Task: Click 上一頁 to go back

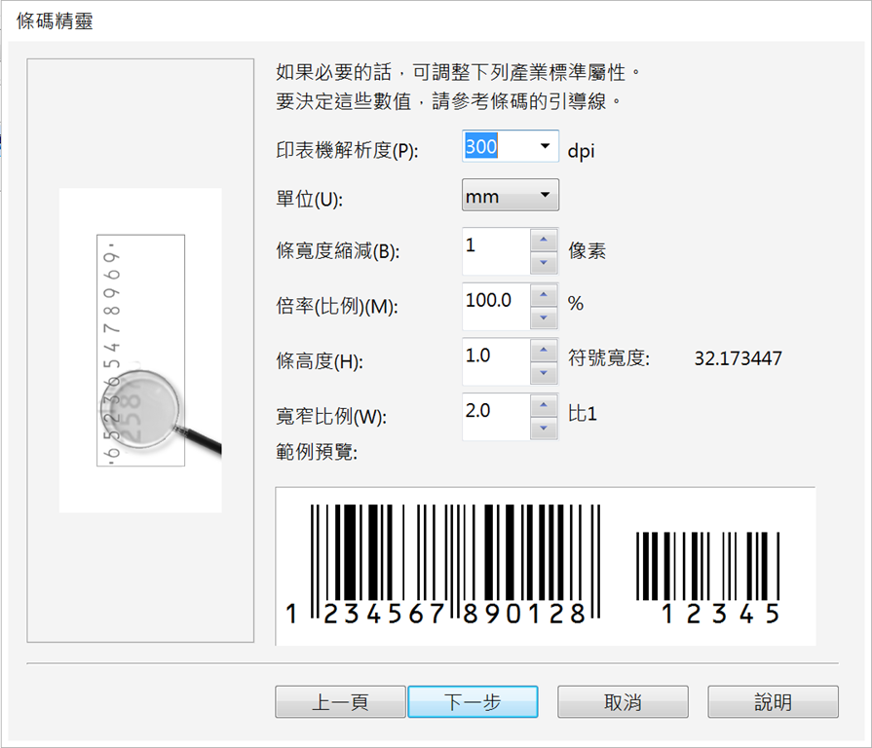Action: coord(340,702)
